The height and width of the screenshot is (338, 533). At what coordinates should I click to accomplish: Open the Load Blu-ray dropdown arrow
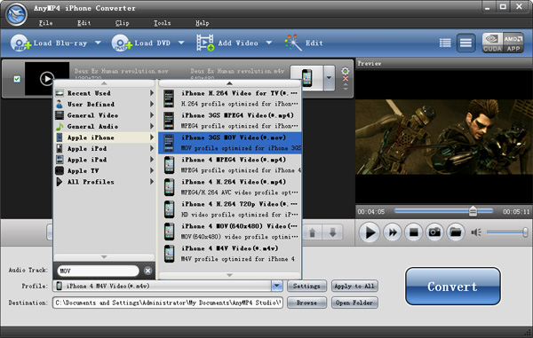coord(98,43)
